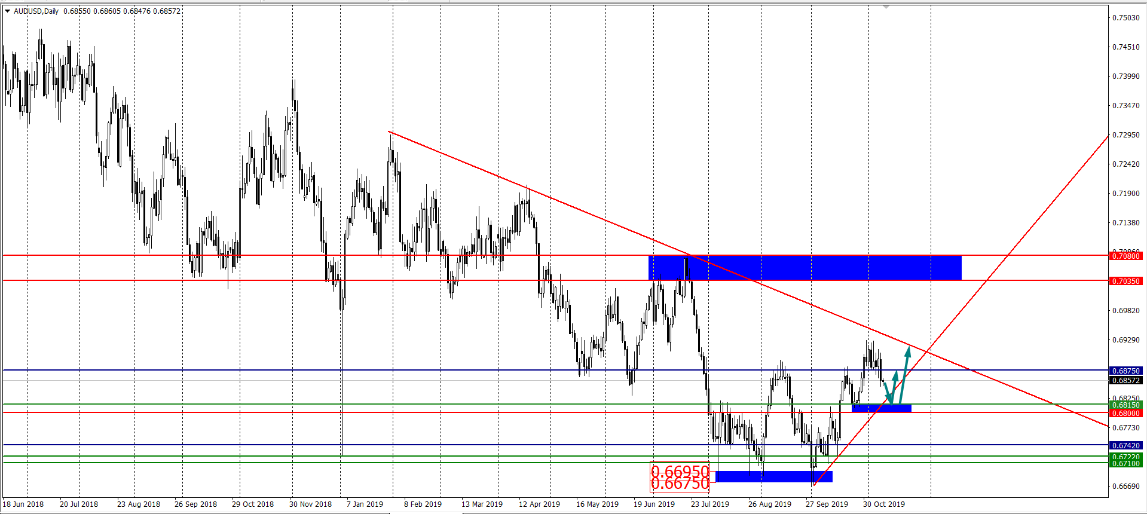Image resolution: width=1147 pixels, height=514 pixels.
Task: Click the 7 Jan 2019 date label
Action: point(365,504)
